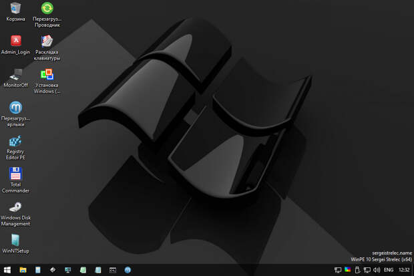
Task: Select the MonitorOff desktop icon
Action: [15, 74]
